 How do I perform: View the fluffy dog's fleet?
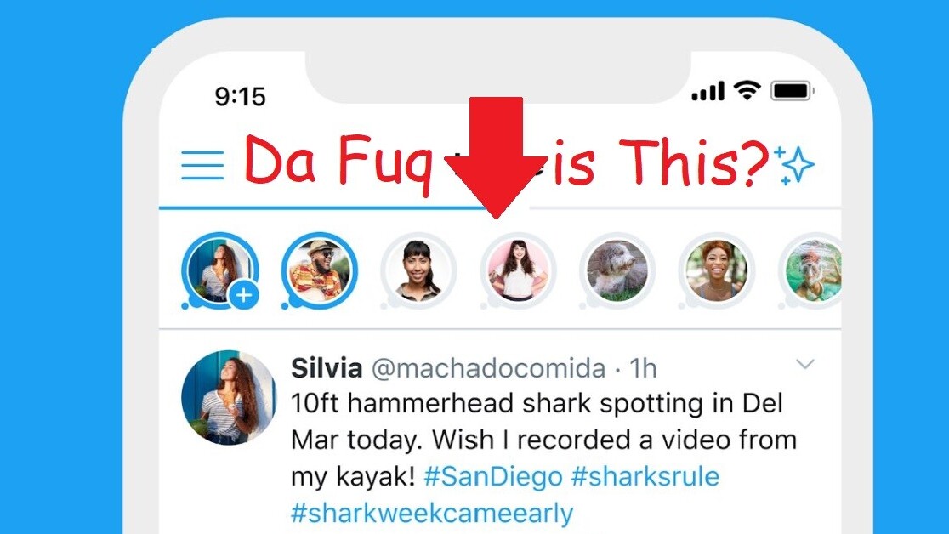(x=617, y=270)
